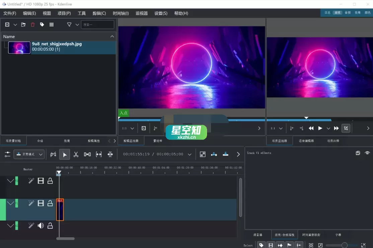Image resolution: width=373 pixels, height=248 pixels.
Task: Collapse the V1 track header with the chevron
Action: pos(10,203)
